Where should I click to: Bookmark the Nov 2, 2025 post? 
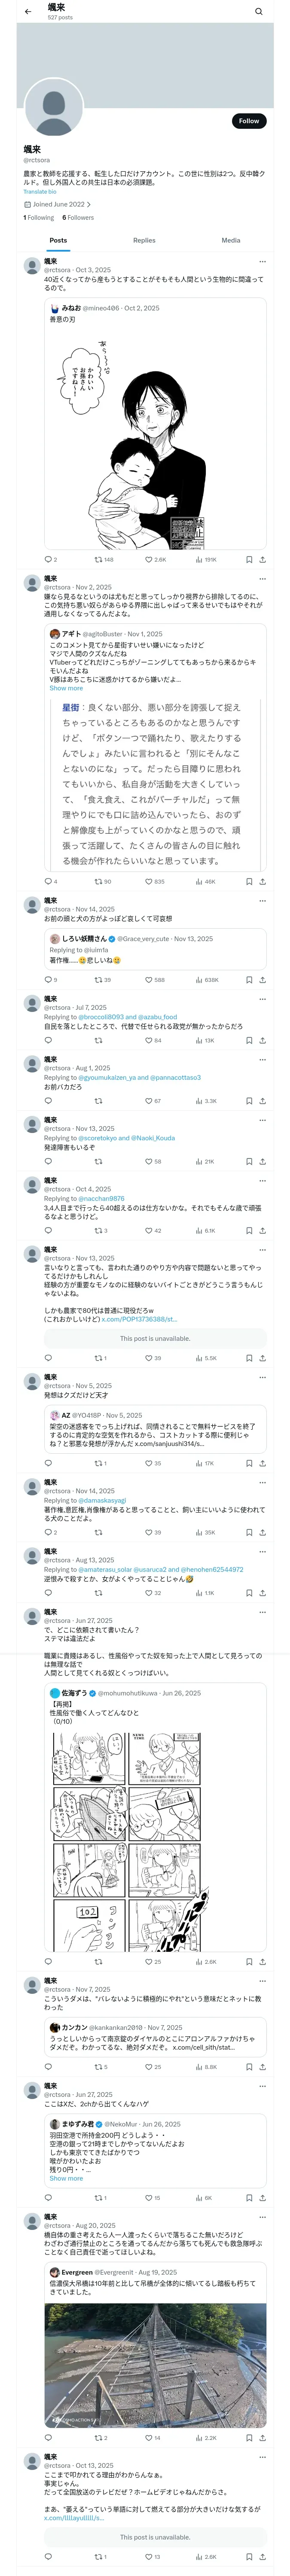(x=248, y=882)
